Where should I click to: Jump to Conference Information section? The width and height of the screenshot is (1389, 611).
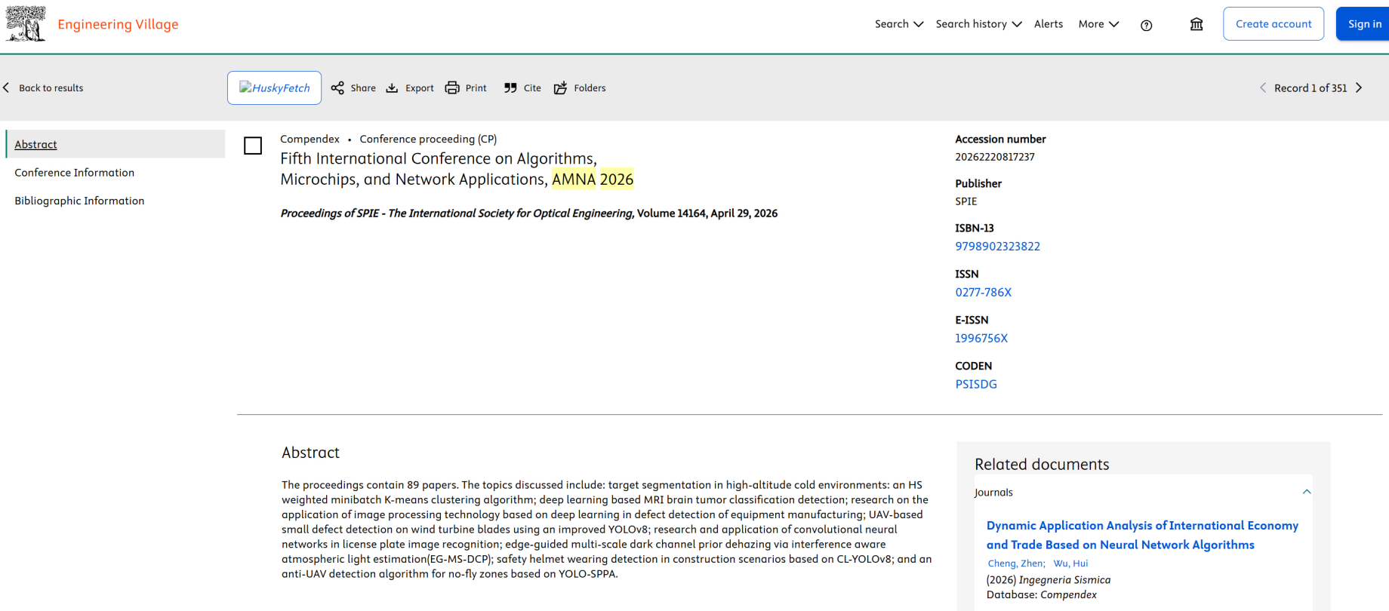coord(75,173)
